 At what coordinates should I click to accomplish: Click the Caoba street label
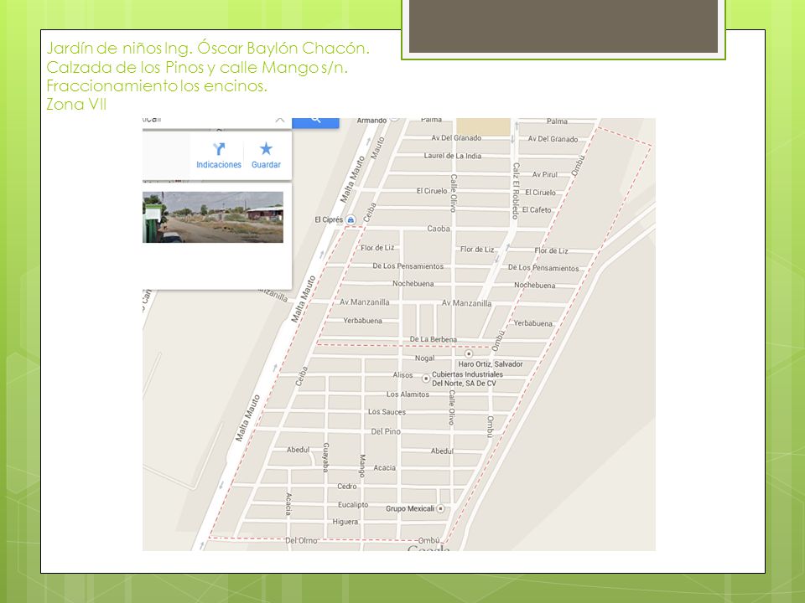coord(439,229)
